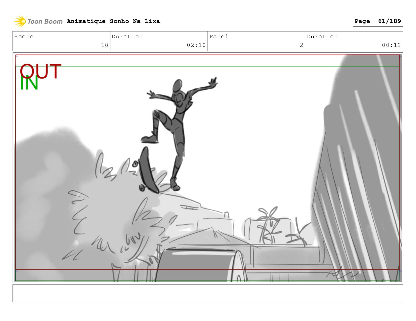Image resolution: width=416 pixels, height=321 pixels.
Task: Click the red 'OUT' camera label
Action: (41, 71)
